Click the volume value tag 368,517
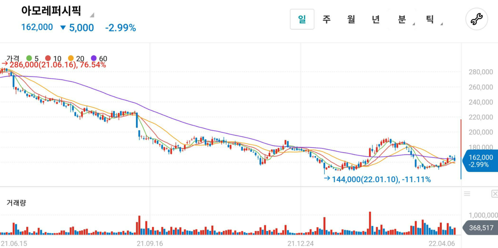This screenshot has width=498, height=248. point(481,228)
